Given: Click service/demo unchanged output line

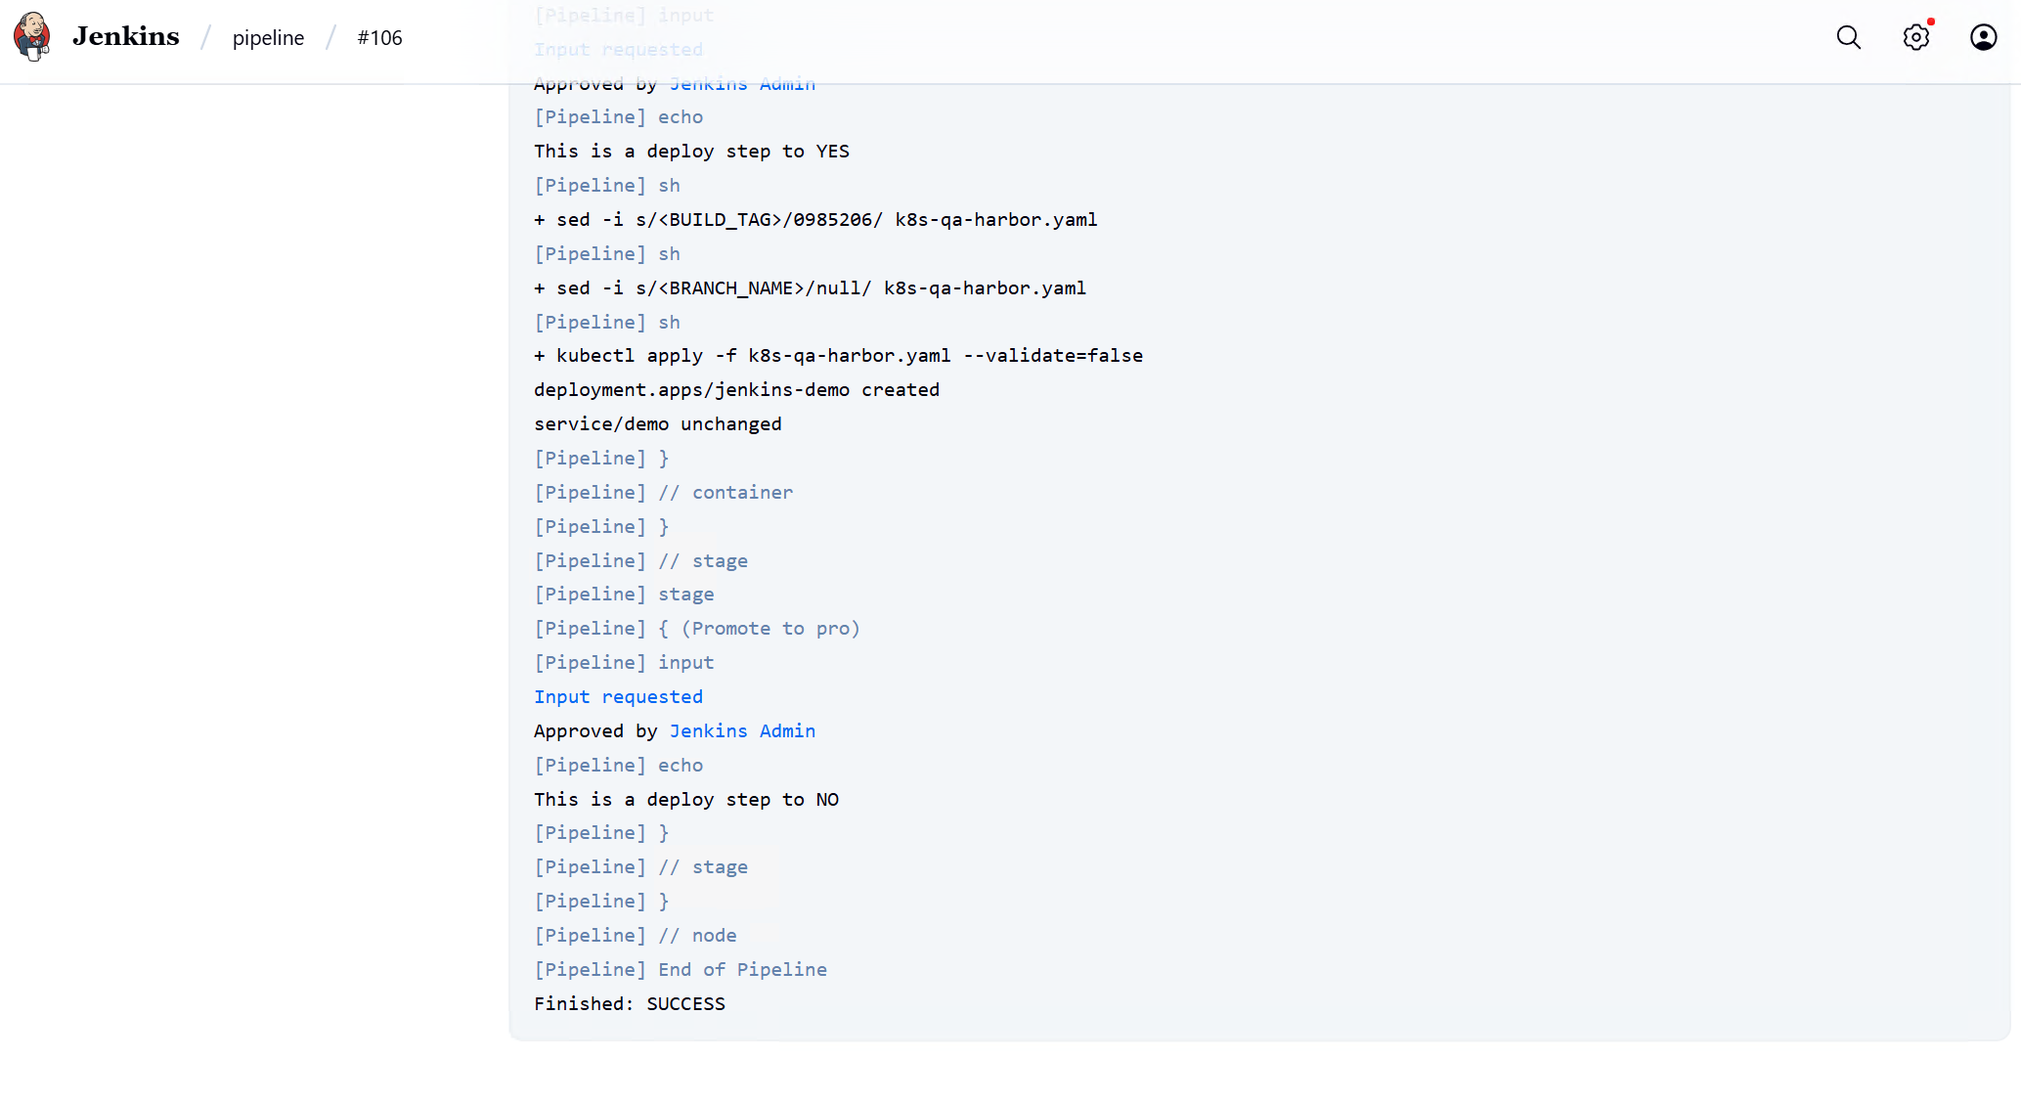Looking at the screenshot, I should (657, 423).
